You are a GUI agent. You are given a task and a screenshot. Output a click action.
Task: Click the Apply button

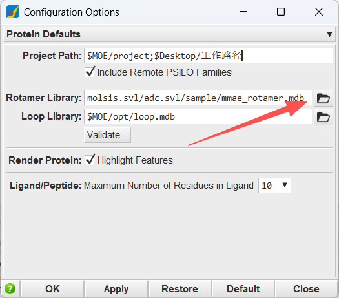point(116,289)
